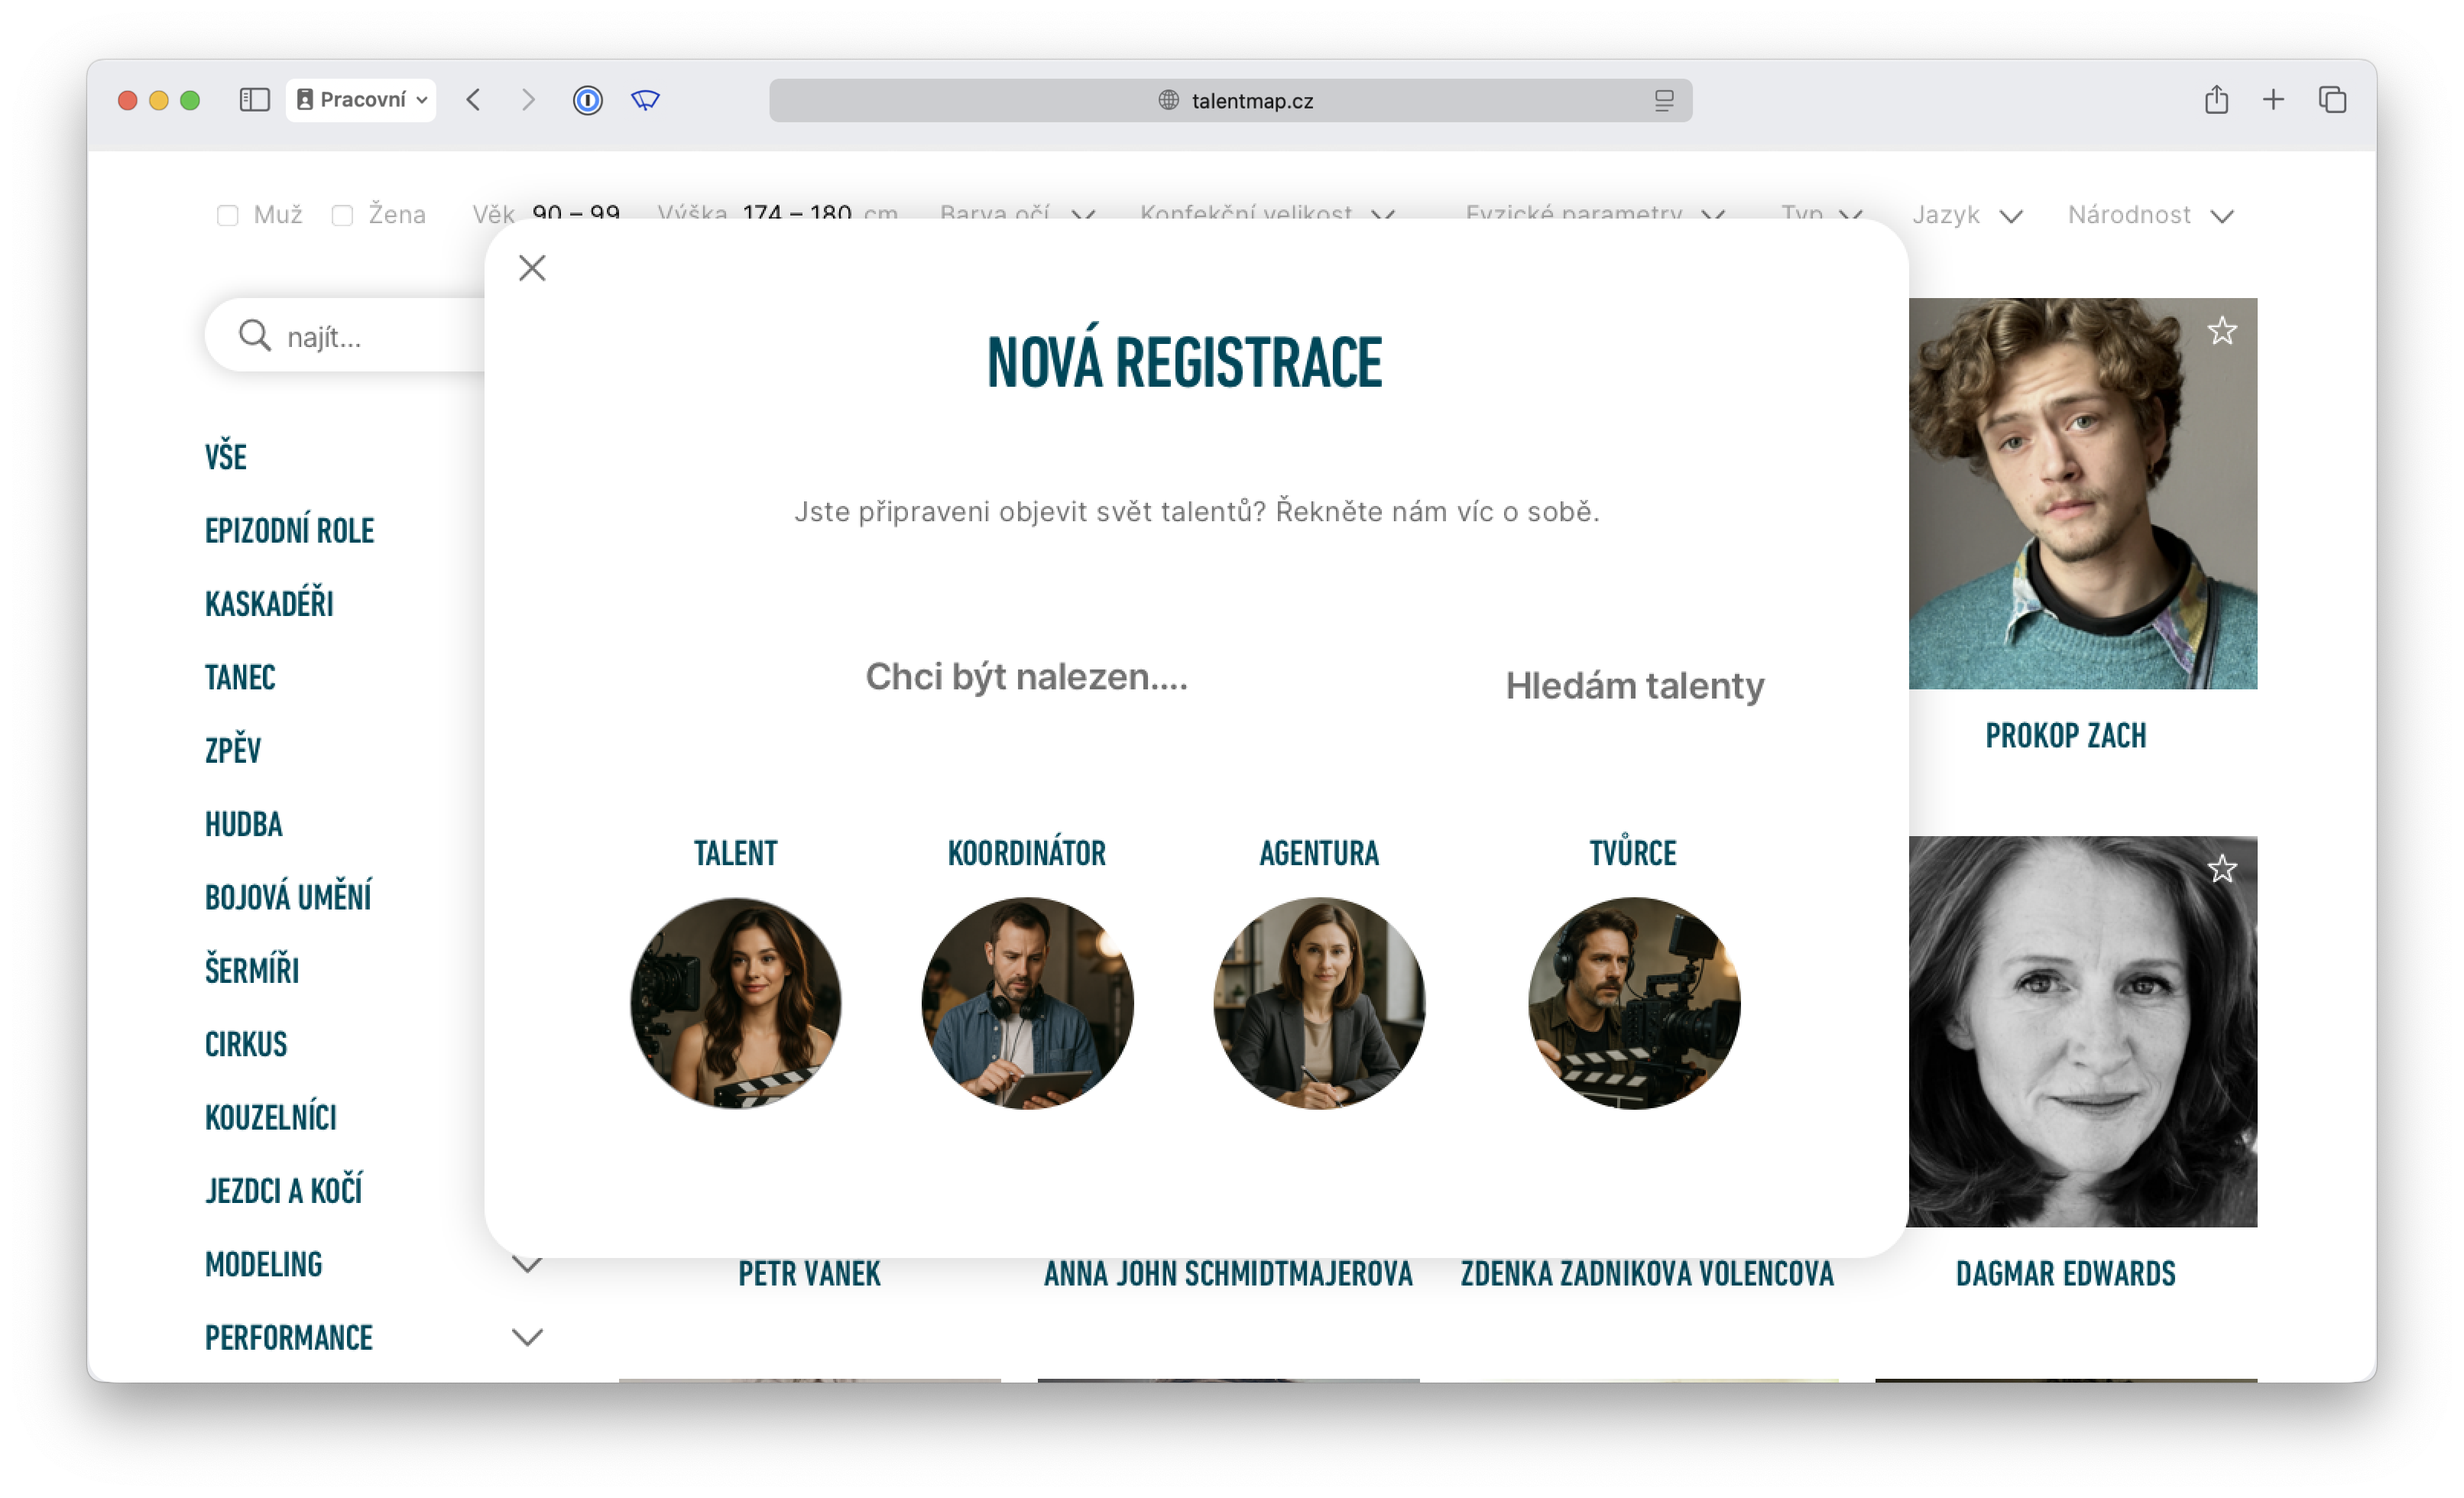
Task: Expand the Jazyk filter dropdown
Action: (x=1967, y=215)
